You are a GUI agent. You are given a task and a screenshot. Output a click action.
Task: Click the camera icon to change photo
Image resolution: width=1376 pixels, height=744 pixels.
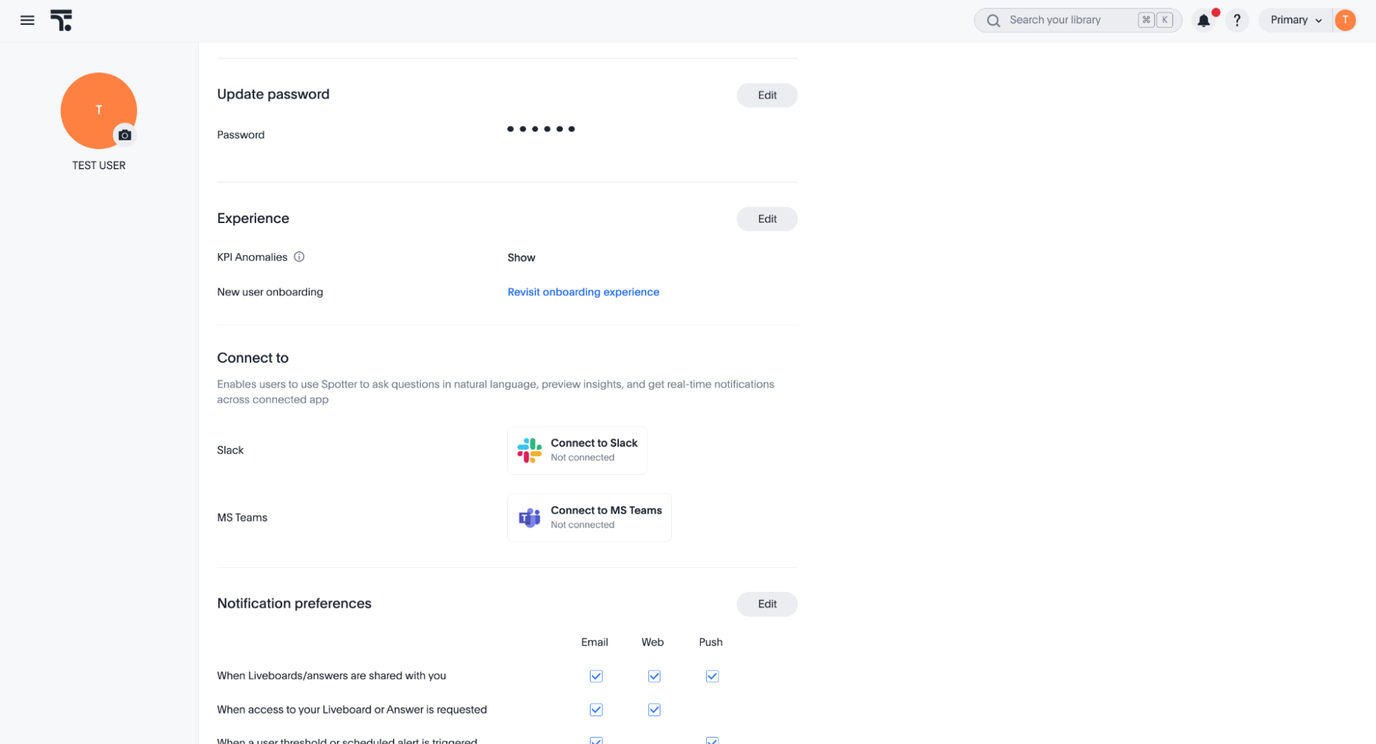pos(125,135)
